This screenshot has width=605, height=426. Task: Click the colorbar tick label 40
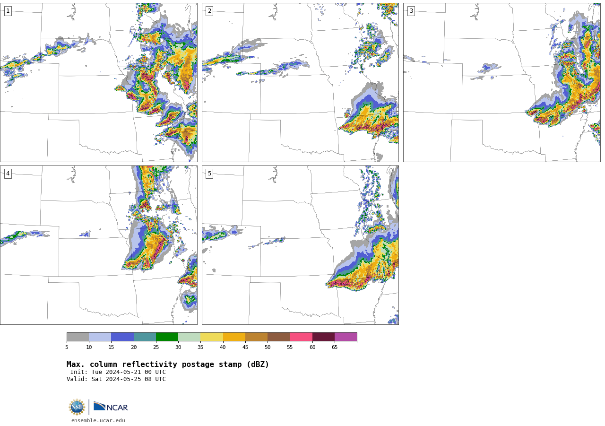click(223, 348)
